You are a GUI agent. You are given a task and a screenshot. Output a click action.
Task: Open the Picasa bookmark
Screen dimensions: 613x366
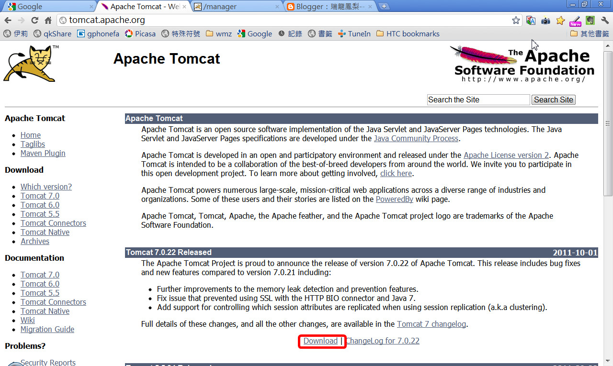point(140,33)
